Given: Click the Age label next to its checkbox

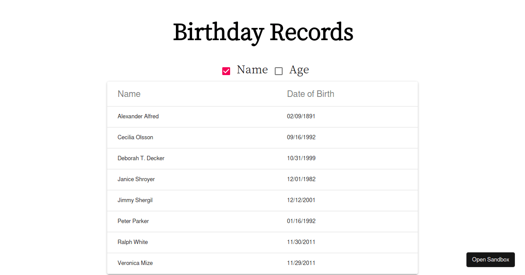Looking at the screenshot, I should 299,69.
